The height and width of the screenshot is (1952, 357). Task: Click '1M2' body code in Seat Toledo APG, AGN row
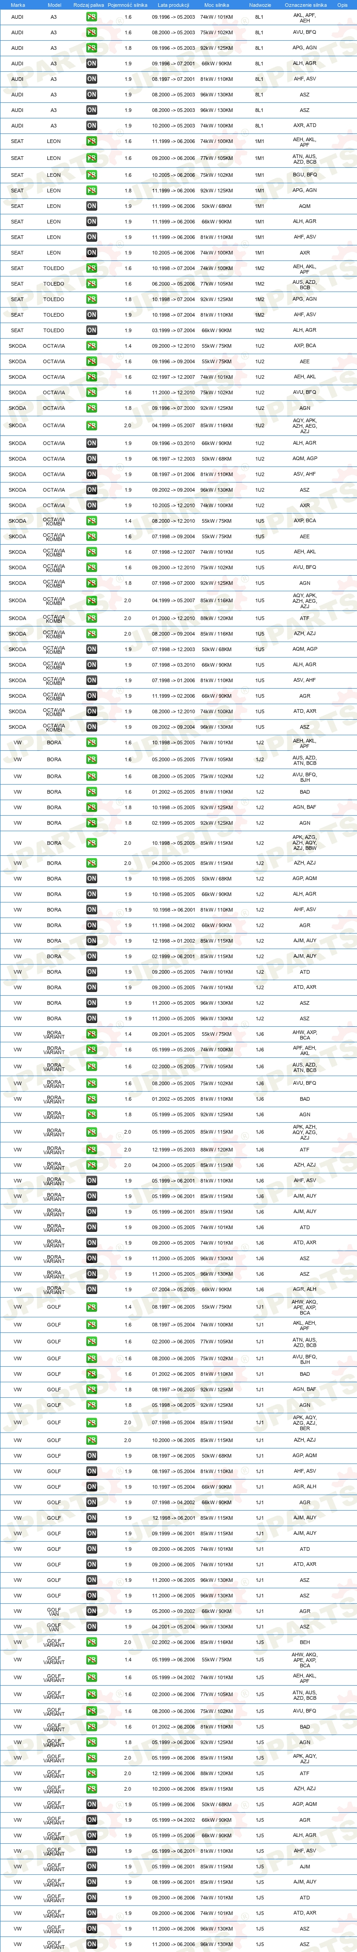pos(259,299)
